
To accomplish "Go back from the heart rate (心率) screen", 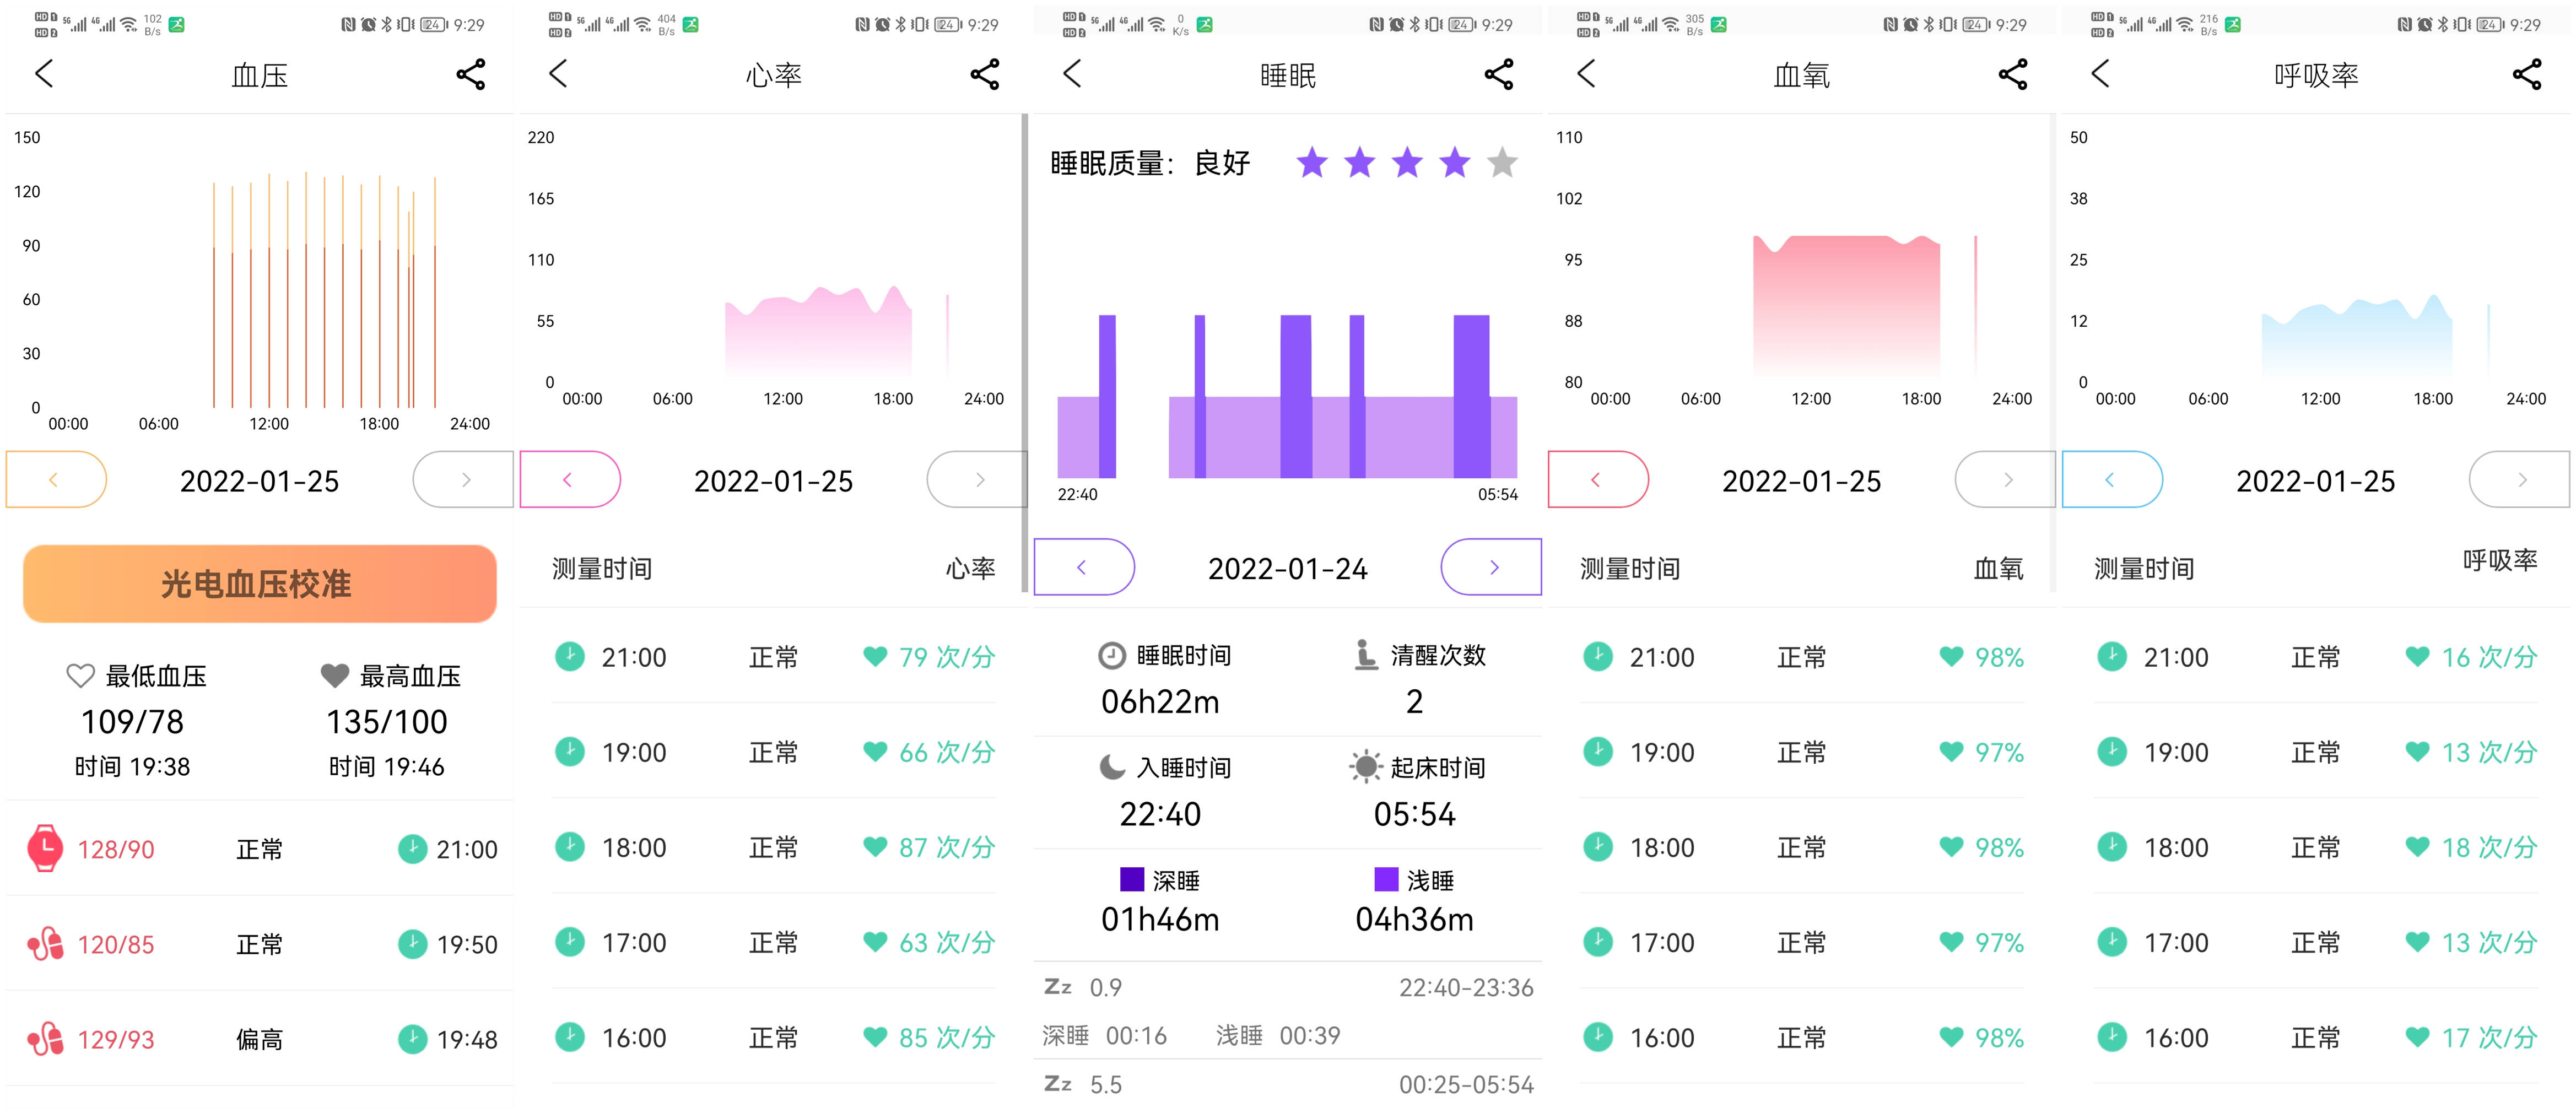I will coord(558,74).
